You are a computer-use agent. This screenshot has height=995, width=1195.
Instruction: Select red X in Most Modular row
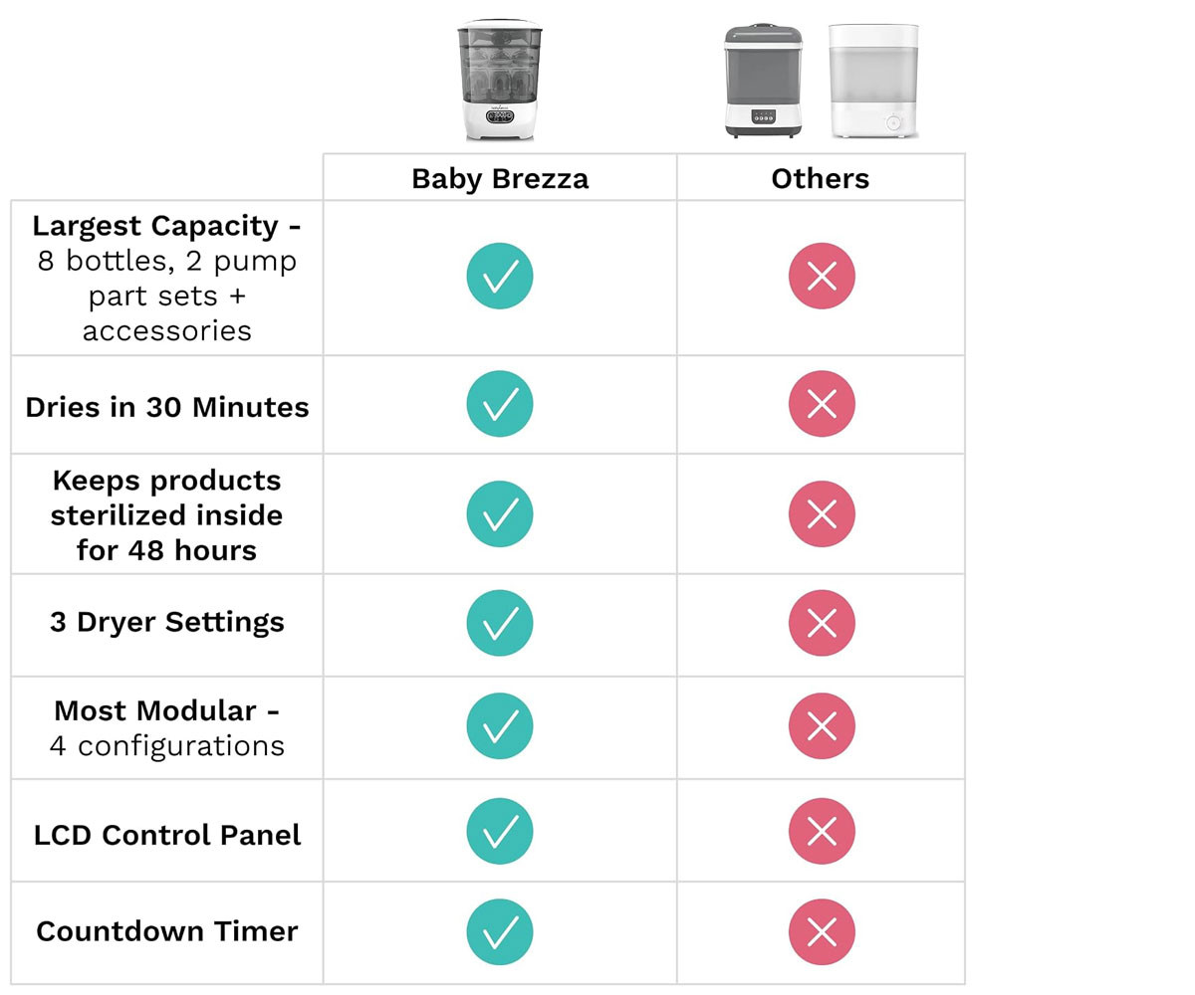[x=822, y=726]
